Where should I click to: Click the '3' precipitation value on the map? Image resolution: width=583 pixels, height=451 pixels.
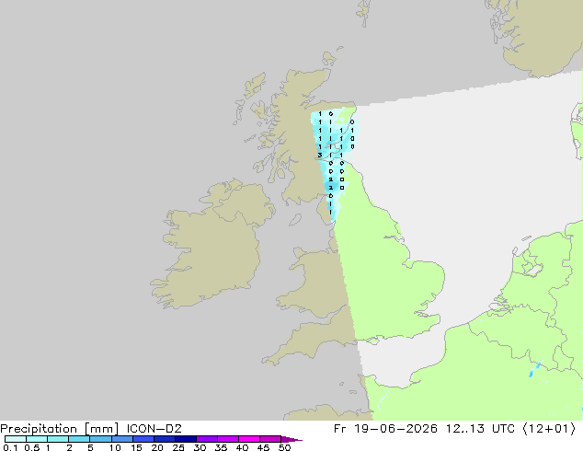tap(320, 156)
